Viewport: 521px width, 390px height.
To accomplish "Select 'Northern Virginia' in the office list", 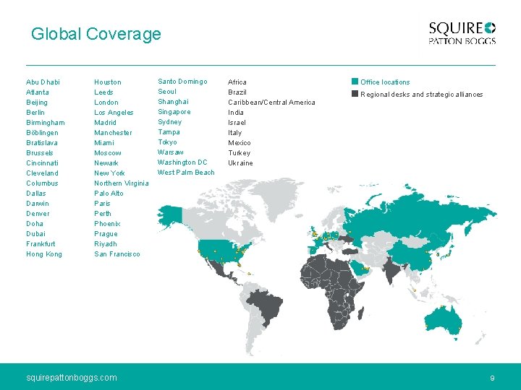I will [122, 183].
